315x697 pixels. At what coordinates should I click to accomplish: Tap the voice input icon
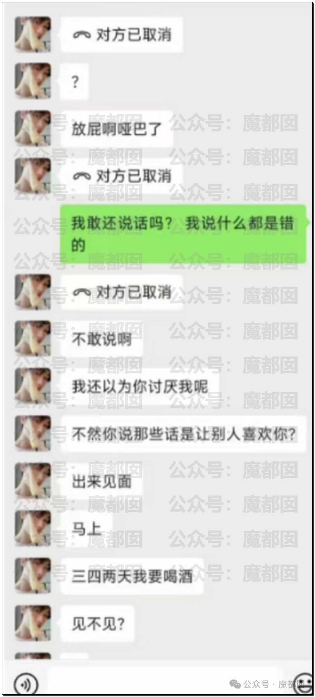pos(26,684)
